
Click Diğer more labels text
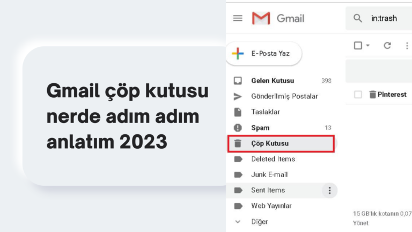259,222
